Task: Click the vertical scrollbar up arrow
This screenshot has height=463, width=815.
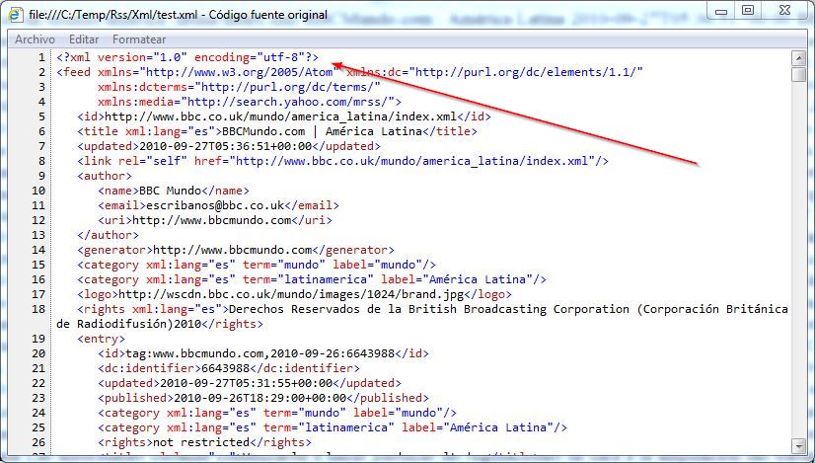Action: tap(799, 58)
